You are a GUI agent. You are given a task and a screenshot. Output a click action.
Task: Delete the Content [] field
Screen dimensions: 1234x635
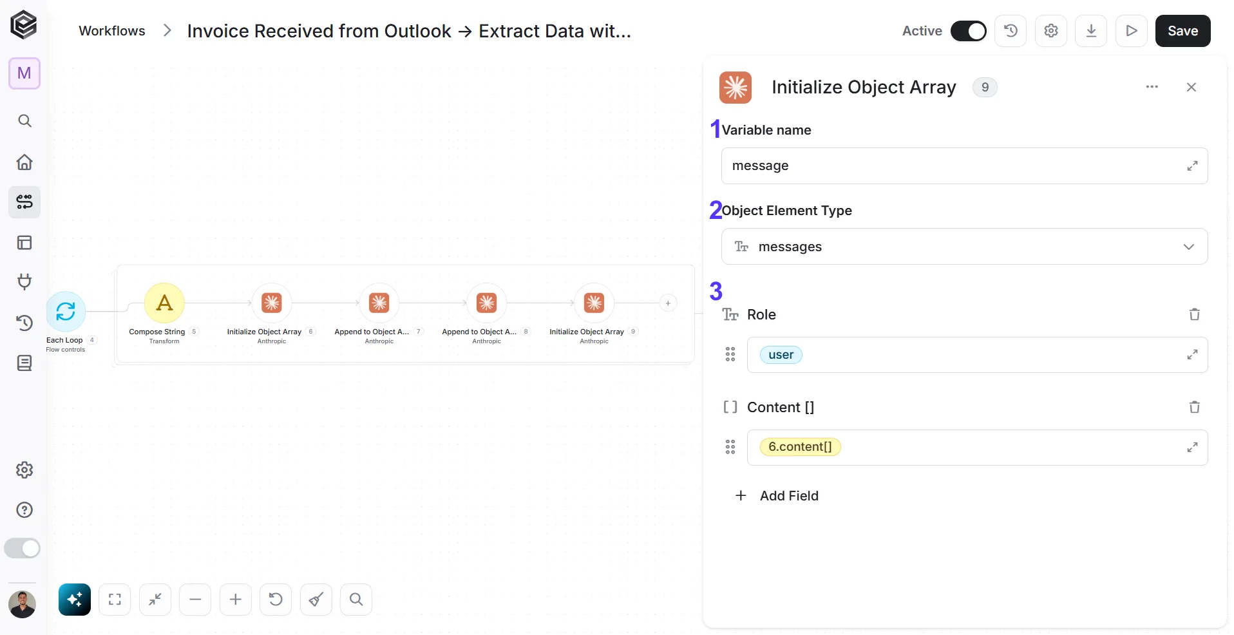point(1194,407)
